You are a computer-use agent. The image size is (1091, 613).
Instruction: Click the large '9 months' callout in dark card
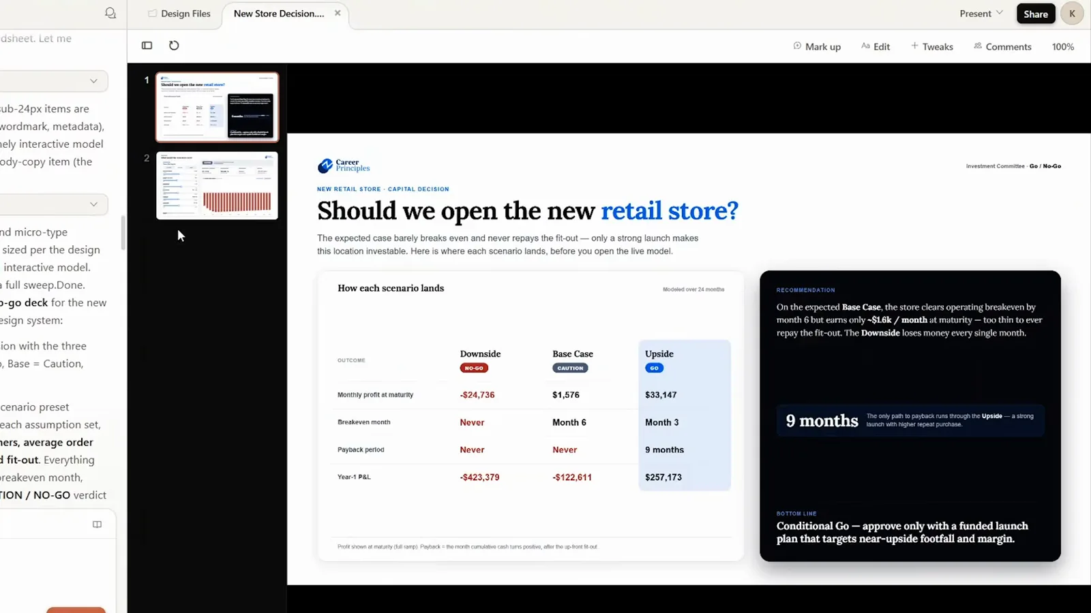click(822, 420)
